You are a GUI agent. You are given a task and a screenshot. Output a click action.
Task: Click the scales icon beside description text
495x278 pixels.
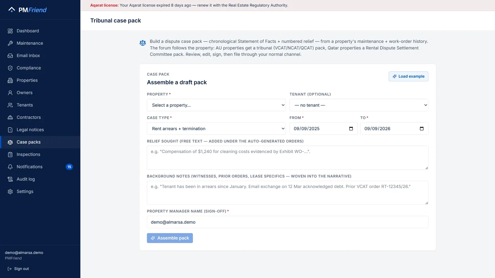(143, 43)
